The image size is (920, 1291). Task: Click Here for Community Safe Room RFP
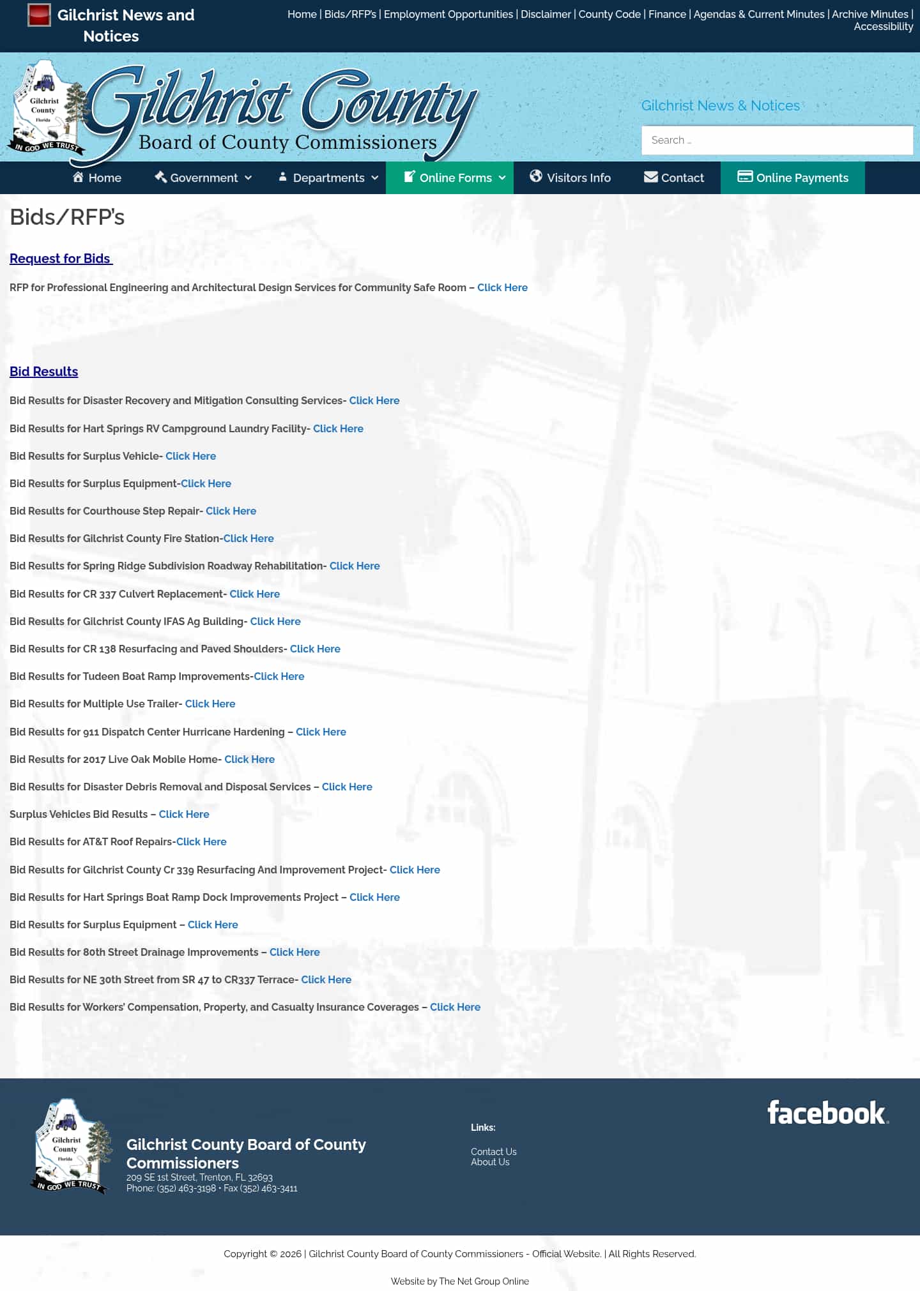pyautogui.click(x=502, y=287)
